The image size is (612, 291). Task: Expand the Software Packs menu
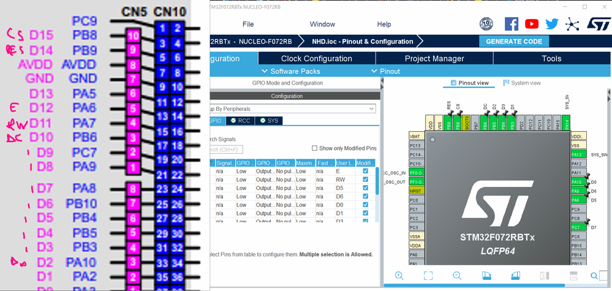pyautogui.click(x=291, y=72)
